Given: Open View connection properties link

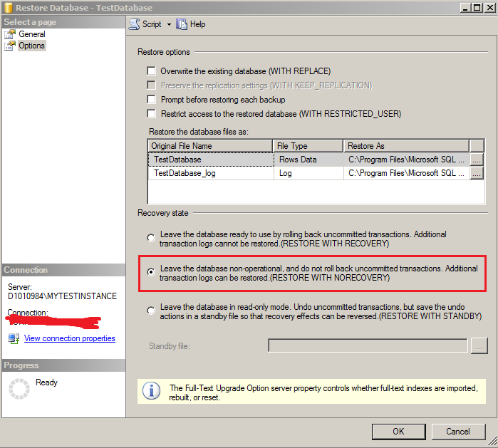Looking at the screenshot, I should [70, 338].
